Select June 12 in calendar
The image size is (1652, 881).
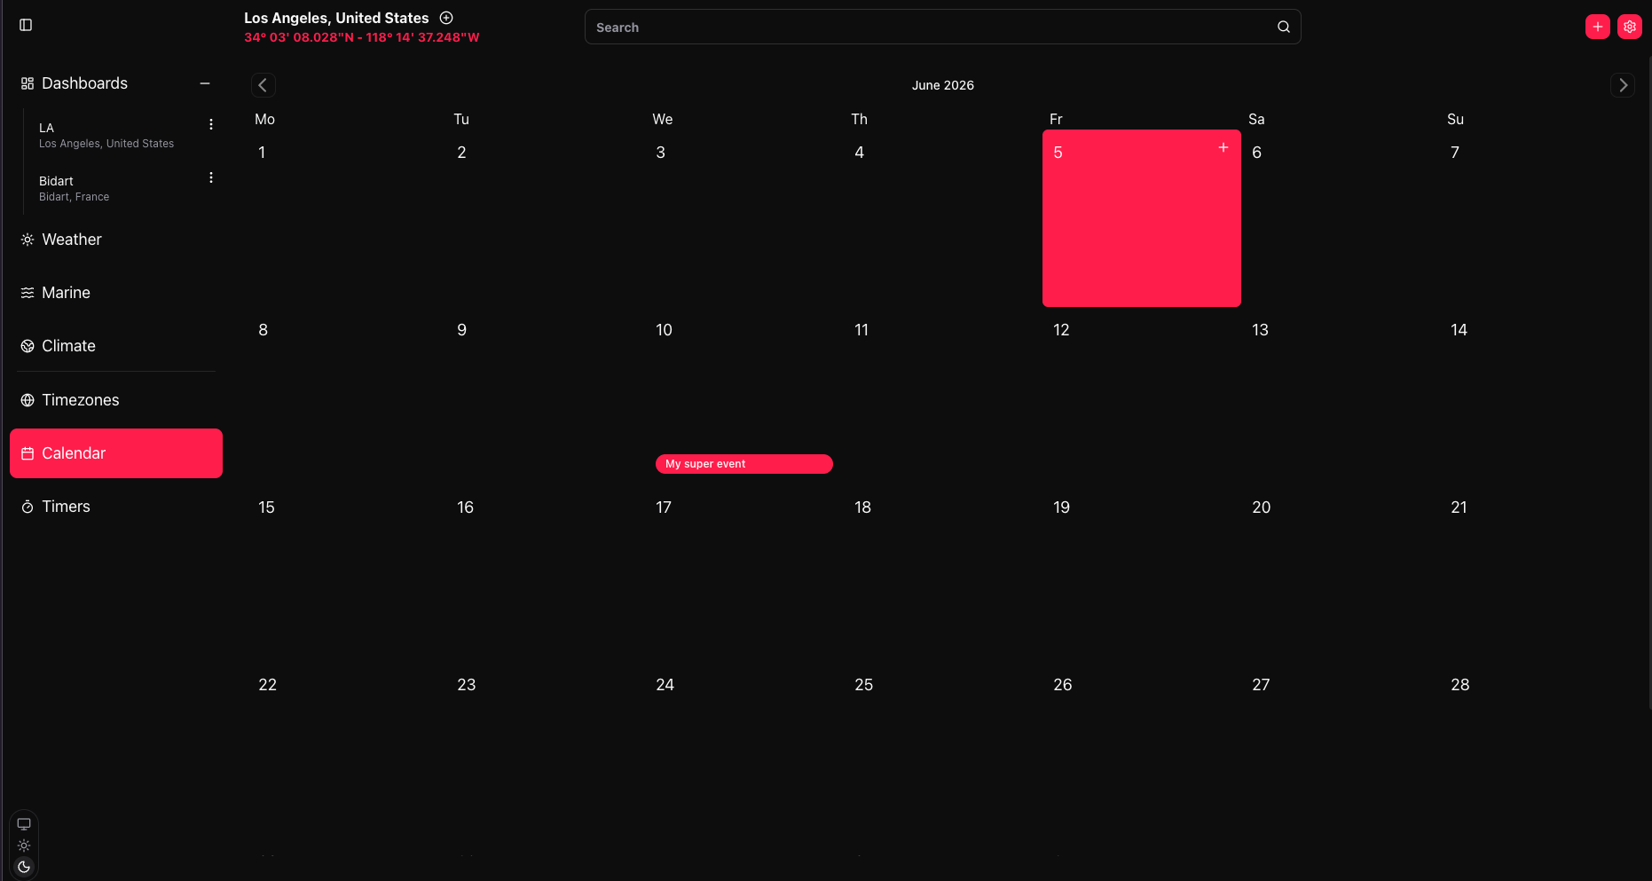pos(1142,396)
